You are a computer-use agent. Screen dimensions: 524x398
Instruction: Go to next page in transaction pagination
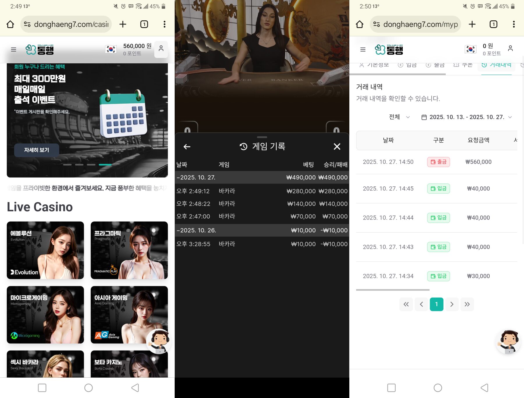(452, 304)
